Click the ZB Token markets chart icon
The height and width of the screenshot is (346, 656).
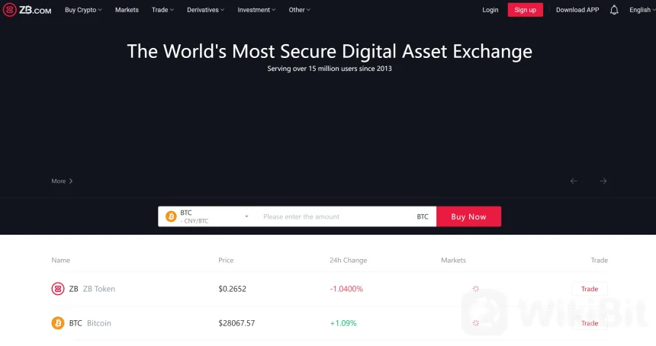click(475, 289)
